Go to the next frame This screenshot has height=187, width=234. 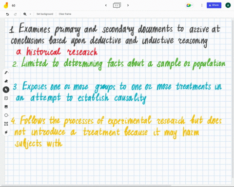pyautogui.click(x=128, y=5)
